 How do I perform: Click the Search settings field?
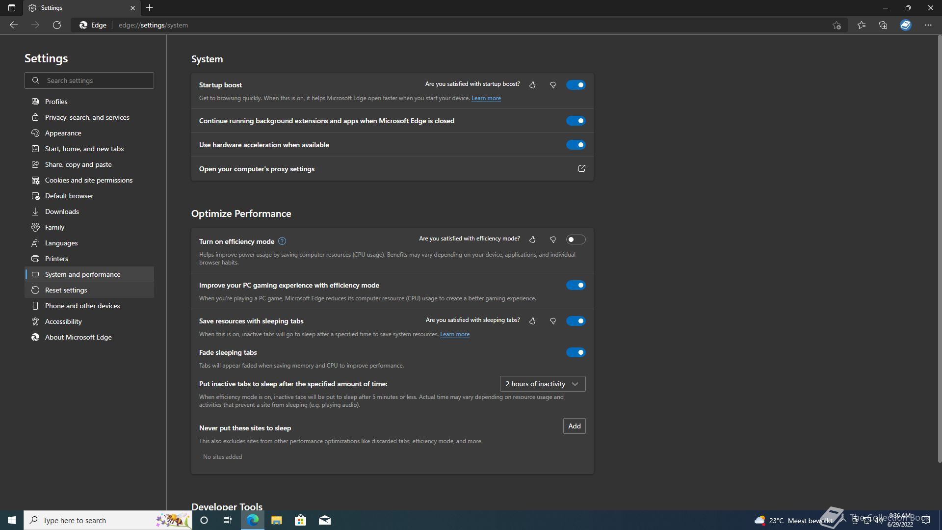(89, 80)
